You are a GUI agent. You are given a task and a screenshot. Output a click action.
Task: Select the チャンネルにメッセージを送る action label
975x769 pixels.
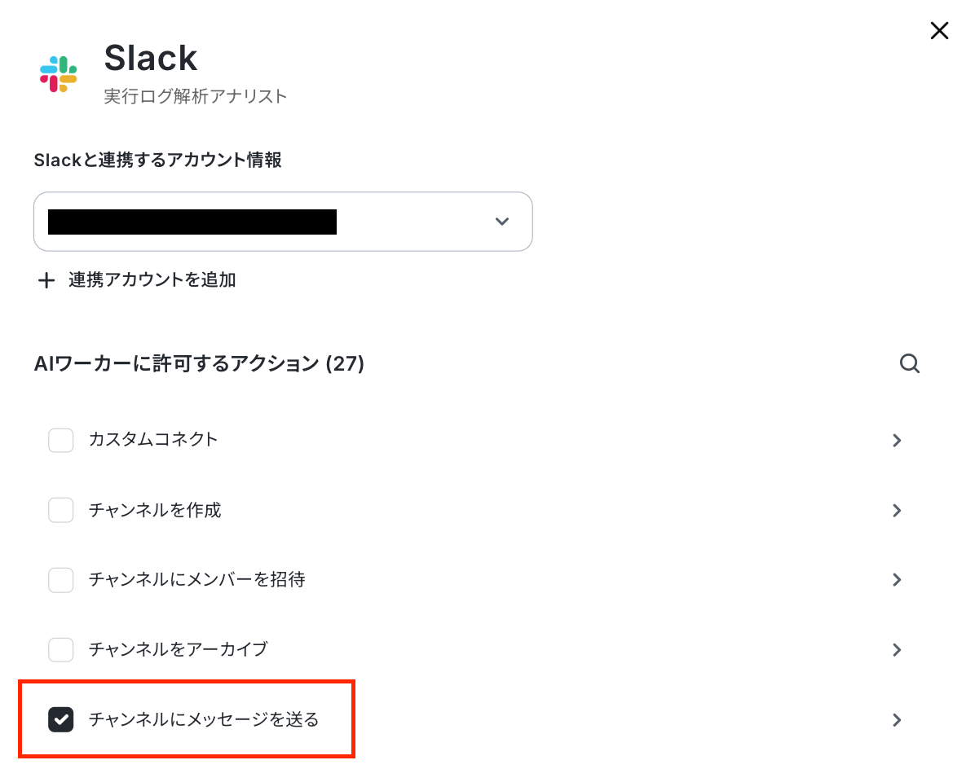204,719
